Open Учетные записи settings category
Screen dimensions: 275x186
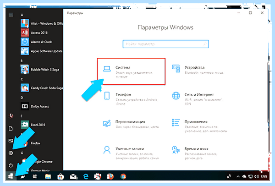click(x=131, y=153)
